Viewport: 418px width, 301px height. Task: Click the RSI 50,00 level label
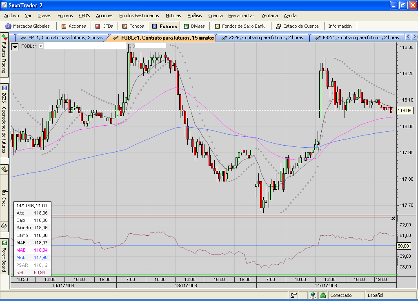[403, 246]
